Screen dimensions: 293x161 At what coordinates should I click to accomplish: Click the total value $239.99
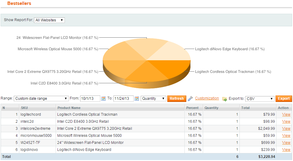(x=268, y=150)
